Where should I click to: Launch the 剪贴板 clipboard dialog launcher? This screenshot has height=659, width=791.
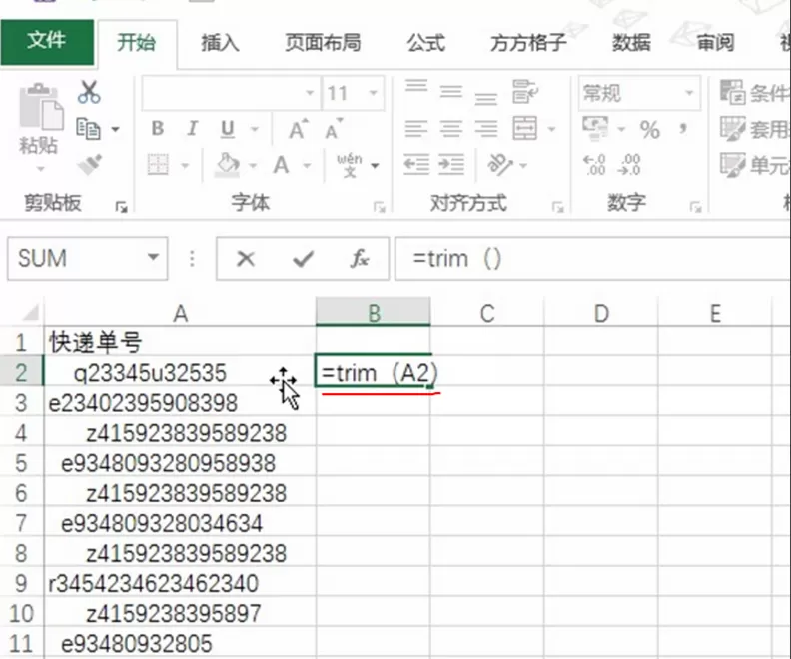click(x=121, y=206)
